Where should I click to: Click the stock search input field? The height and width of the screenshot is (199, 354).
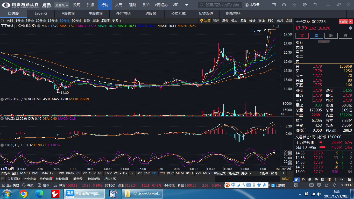[x=220, y=5]
